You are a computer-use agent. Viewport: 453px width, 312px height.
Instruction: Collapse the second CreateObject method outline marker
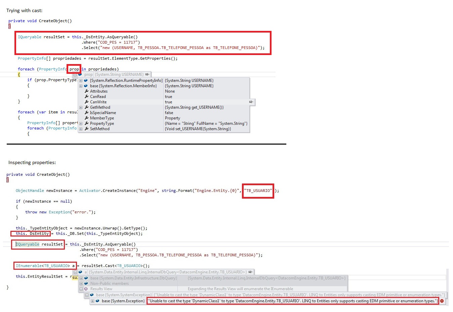(x=7, y=180)
